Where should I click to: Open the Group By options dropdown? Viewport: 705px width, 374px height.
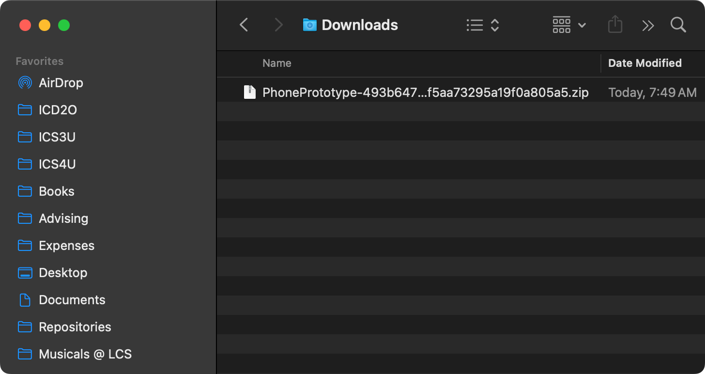(569, 25)
